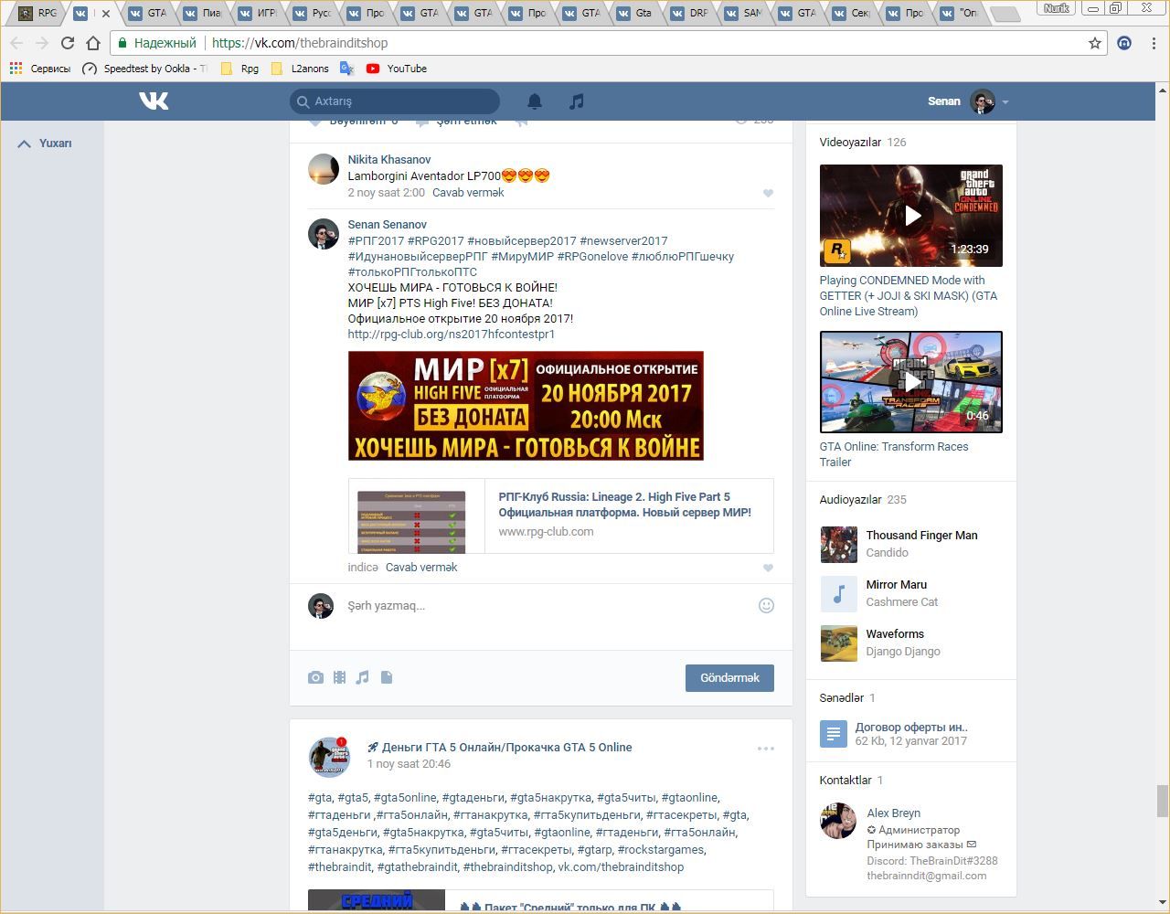Go back with the browser back arrow

pyautogui.click(x=16, y=43)
